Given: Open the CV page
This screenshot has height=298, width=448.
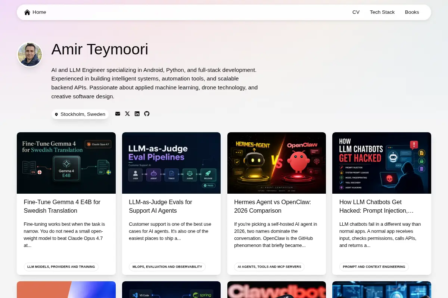Looking at the screenshot, I should (x=356, y=12).
